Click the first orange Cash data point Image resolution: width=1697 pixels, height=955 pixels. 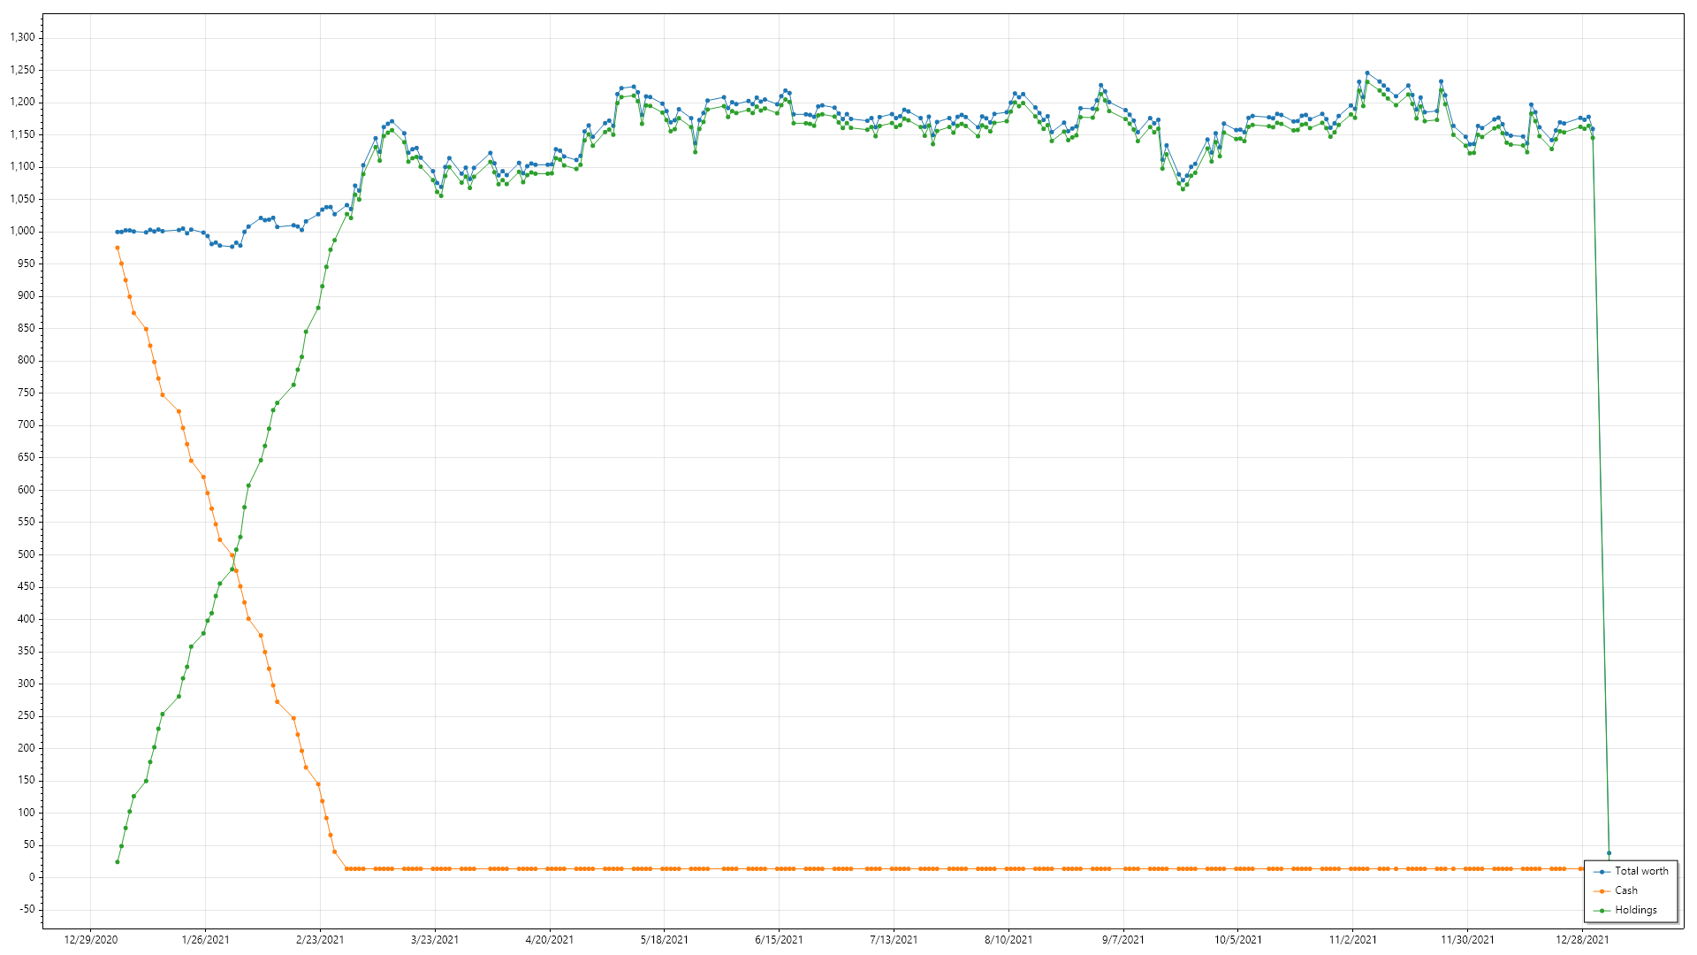point(118,248)
